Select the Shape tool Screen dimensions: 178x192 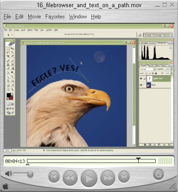13,81
